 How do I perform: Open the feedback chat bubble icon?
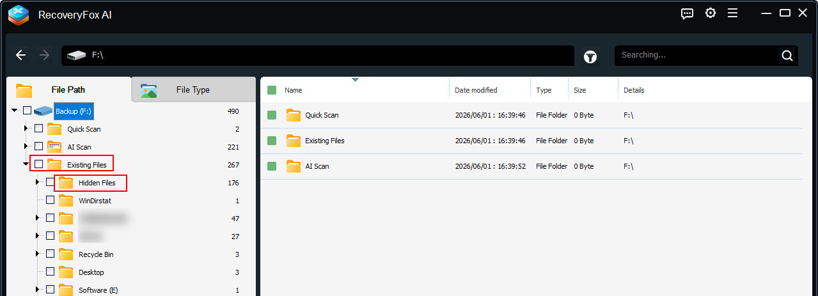[687, 13]
